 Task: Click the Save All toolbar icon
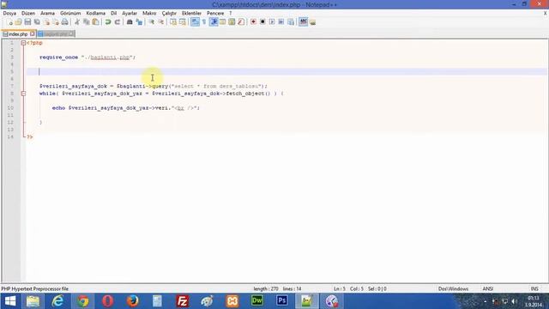(x=37, y=22)
